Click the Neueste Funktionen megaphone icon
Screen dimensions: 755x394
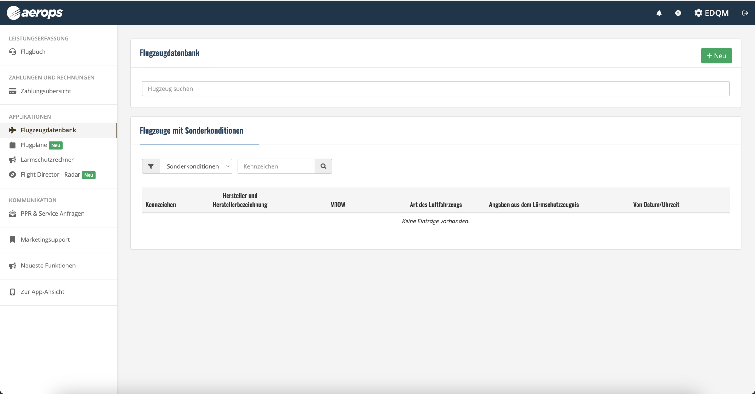coord(13,266)
